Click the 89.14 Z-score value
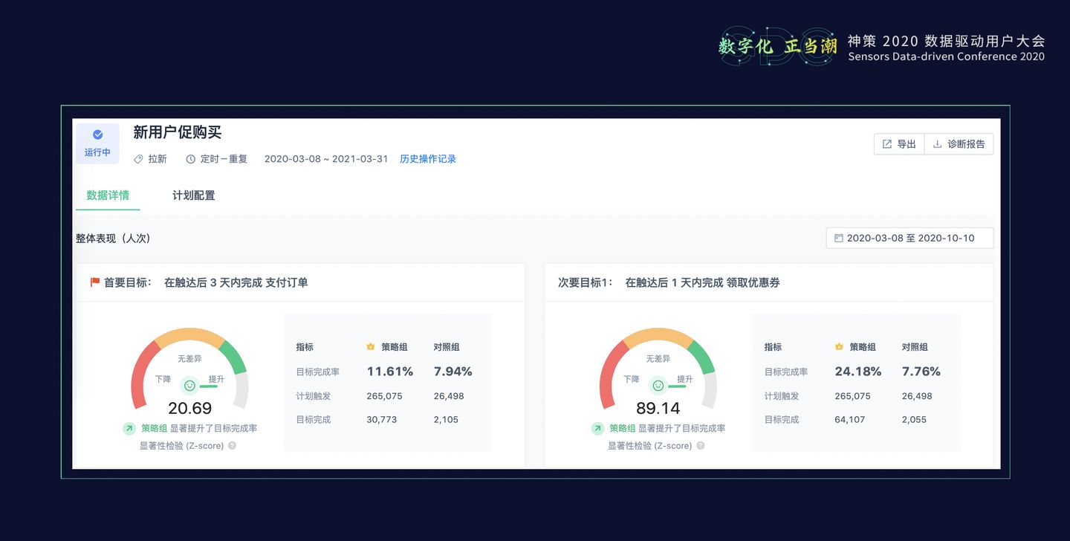Image resolution: width=1070 pixels, height=541 pixels. [x=658, y=408]
